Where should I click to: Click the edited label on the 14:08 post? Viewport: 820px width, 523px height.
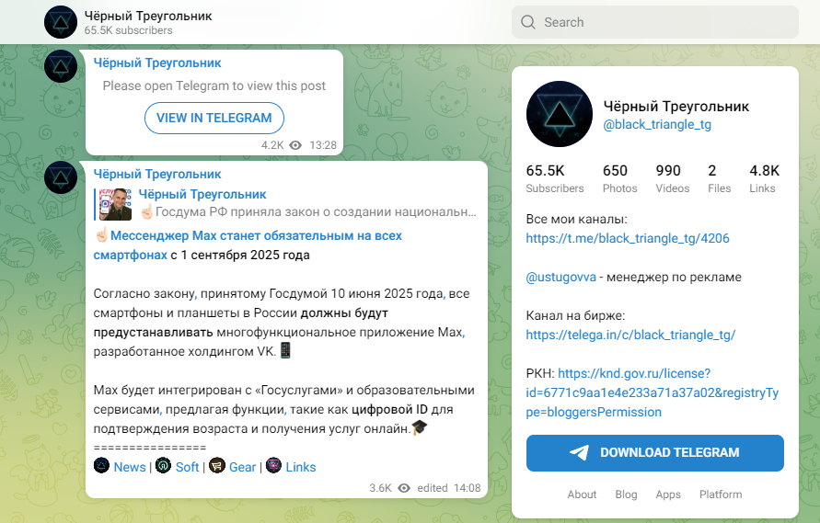(x=433, y=488)
